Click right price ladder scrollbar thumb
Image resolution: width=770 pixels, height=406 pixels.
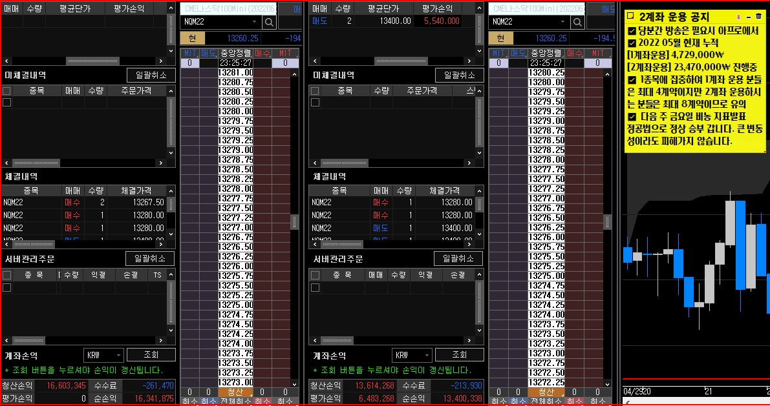(608, 222)
